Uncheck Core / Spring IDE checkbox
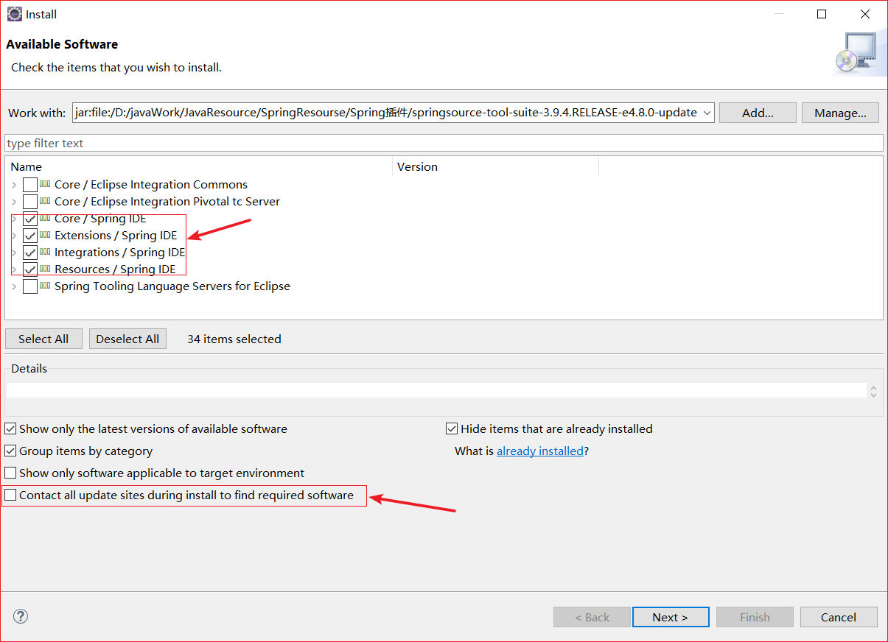This screenshot has width=888, height=642. tap(30, 219)
